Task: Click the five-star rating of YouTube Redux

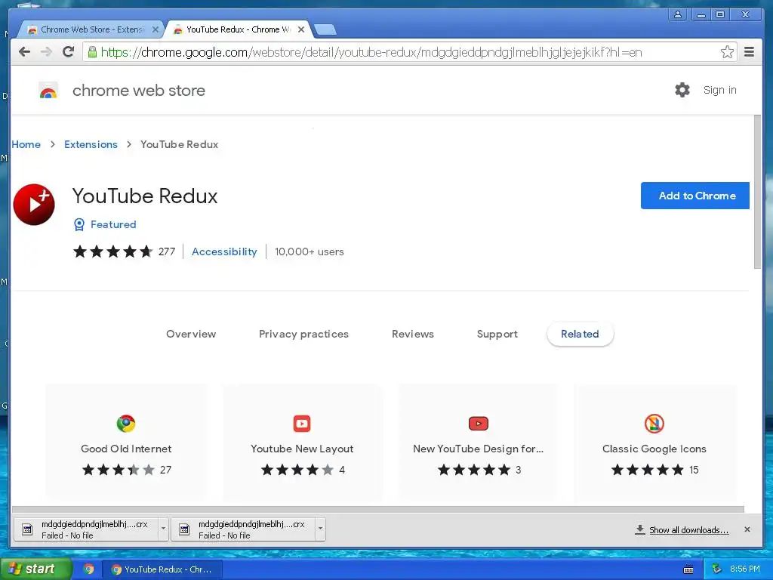Action: [113, 251]
